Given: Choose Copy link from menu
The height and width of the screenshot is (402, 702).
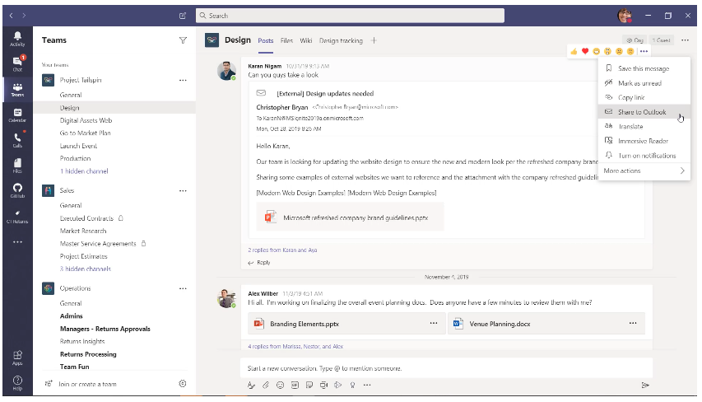Looking at the screenshot, I should 644,97.
